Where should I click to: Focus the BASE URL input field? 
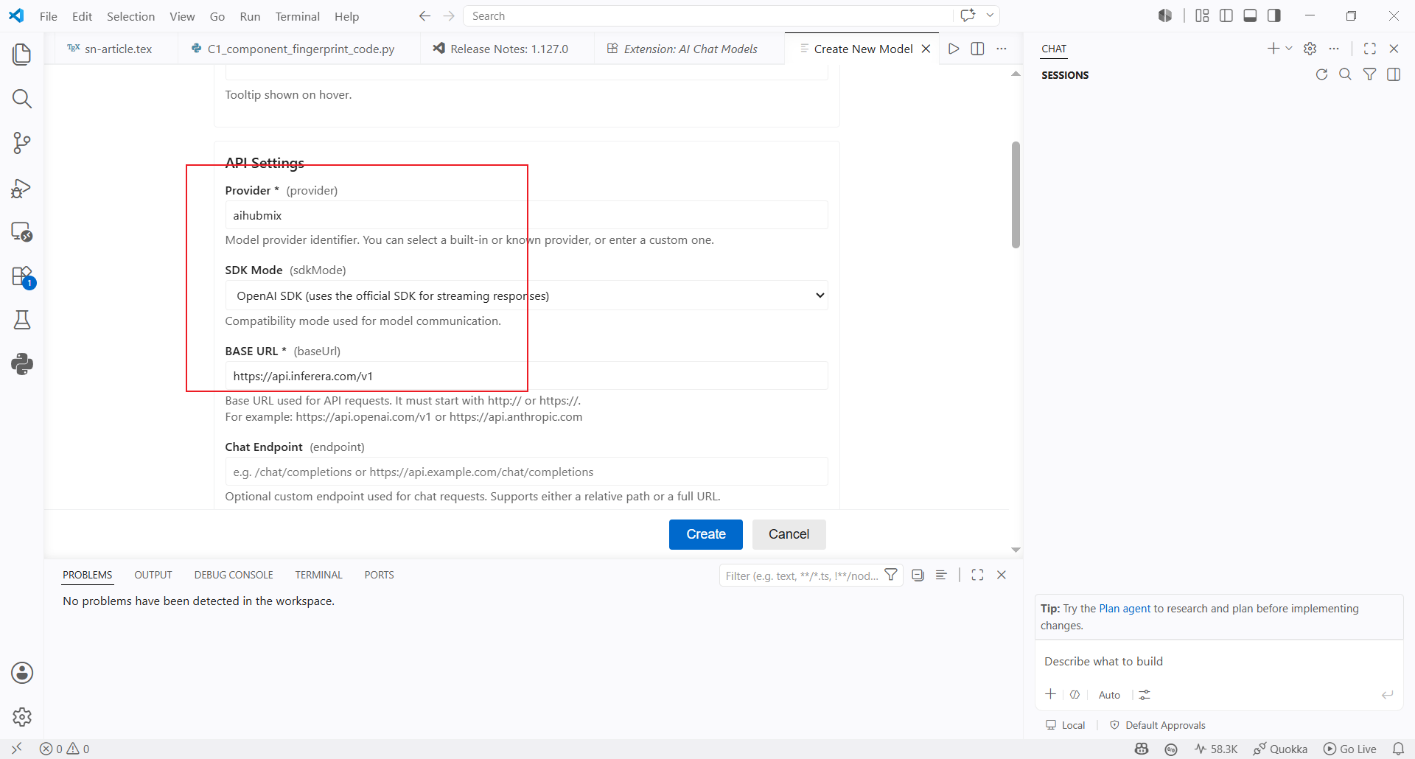pos(526,376)
